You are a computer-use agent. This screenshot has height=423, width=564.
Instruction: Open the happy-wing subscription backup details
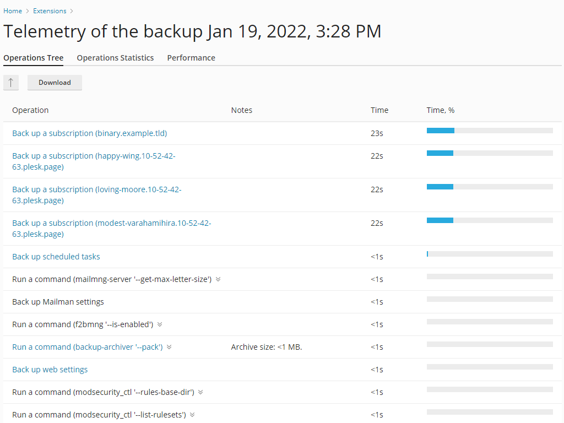pyautogui.click(x=94, y=161)
